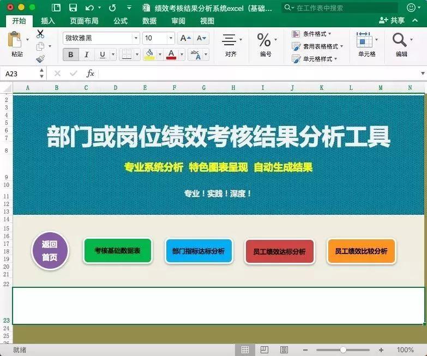Viewport: 427px width, 356px height.
Task: Click the green 考核基础数据表 button
Action: tap(118, 251)
